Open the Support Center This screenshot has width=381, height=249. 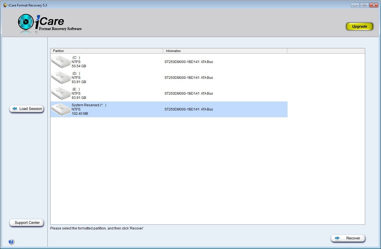[x=27, y=223]
